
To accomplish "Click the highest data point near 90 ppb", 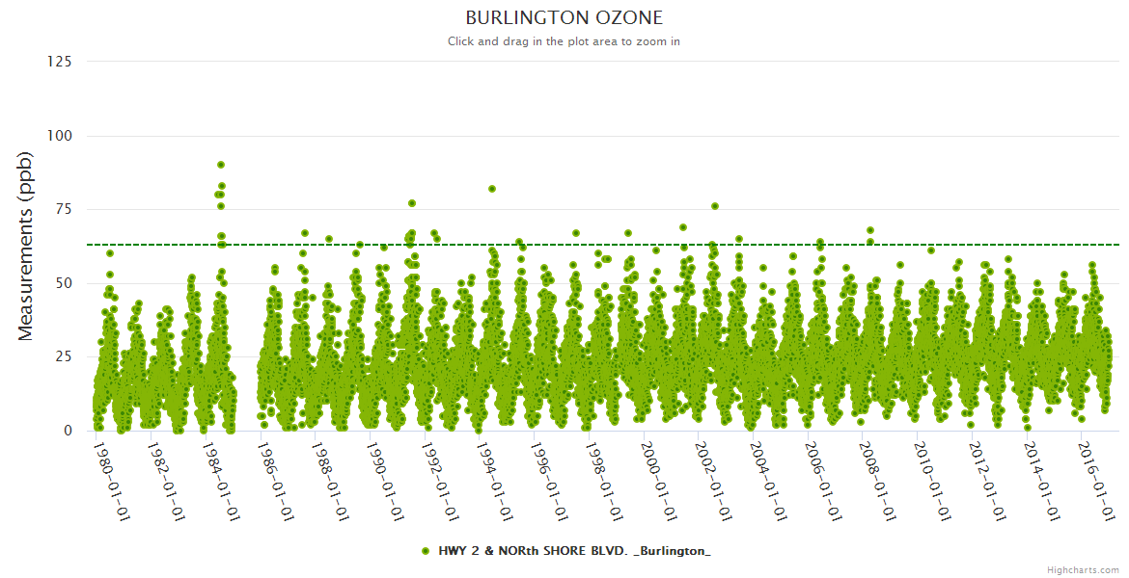I will point(221,165).
